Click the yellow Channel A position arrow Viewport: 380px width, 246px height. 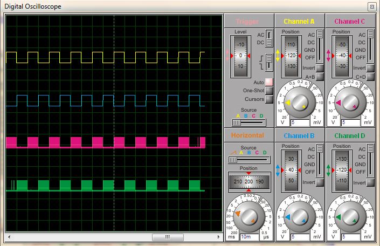pyautogui.click(x=278, y=56)
